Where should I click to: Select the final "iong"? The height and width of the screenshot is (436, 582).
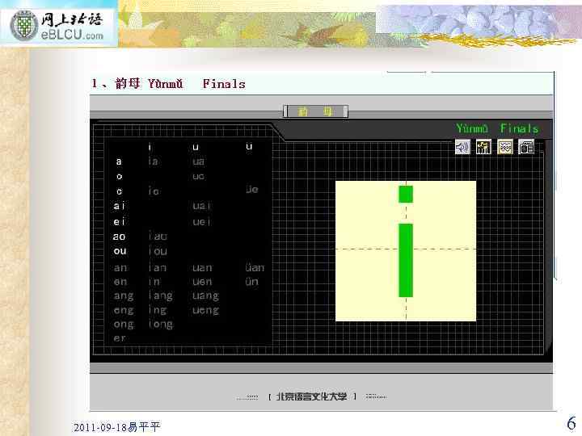tap(161, 325)
